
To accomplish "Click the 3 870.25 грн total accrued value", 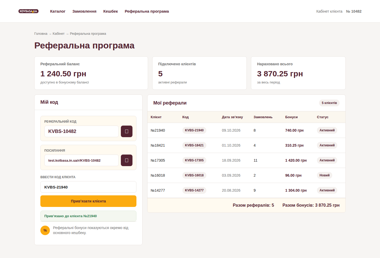I will tap(280, 74).
